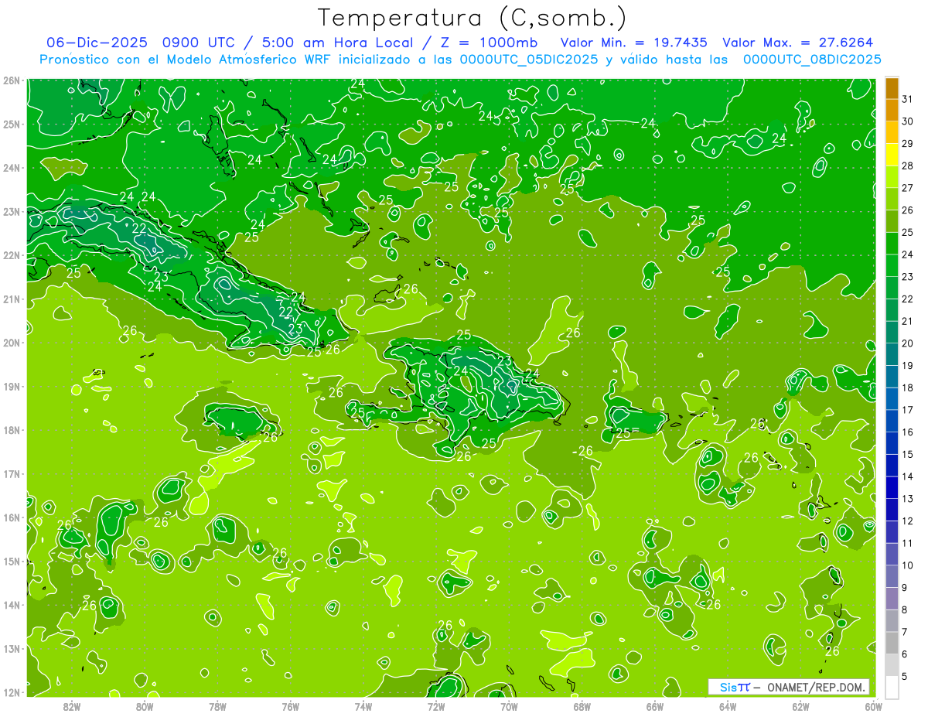Viewport: 928px width, 717px height.
Task: Click the '17N' latitude axis label
Action: pos(12,474)
